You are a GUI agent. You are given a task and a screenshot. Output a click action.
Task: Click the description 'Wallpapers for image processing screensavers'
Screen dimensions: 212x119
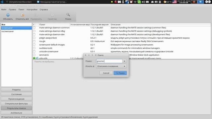pyautogui.click(x=132, y=45)
